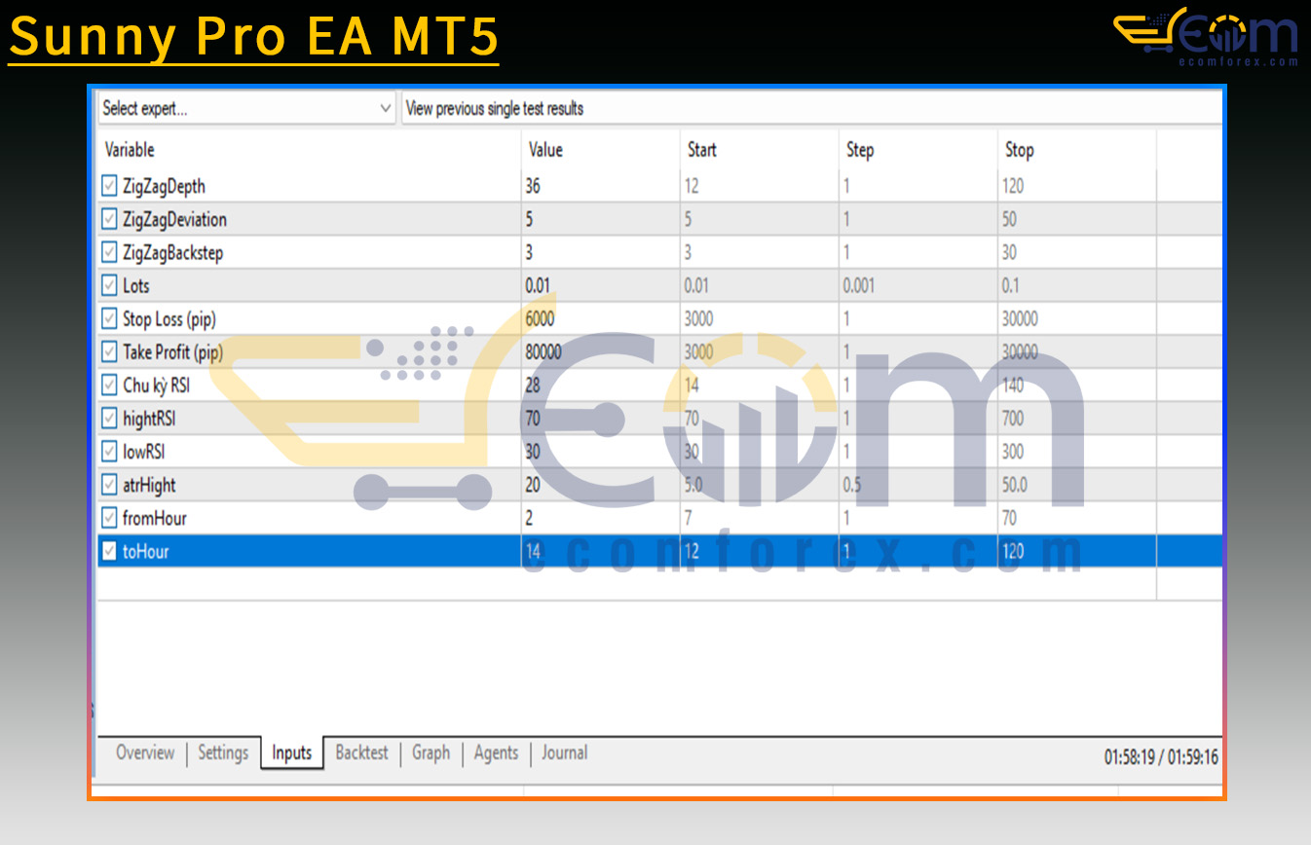Click the Step column header
The image size is (1311, 845).
[860, 150]
